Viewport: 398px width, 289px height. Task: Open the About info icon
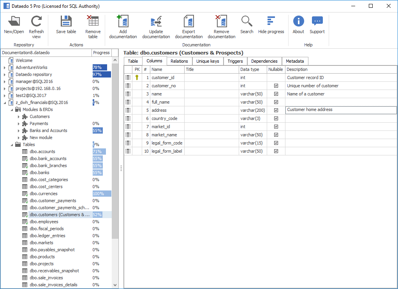[298, 21]
